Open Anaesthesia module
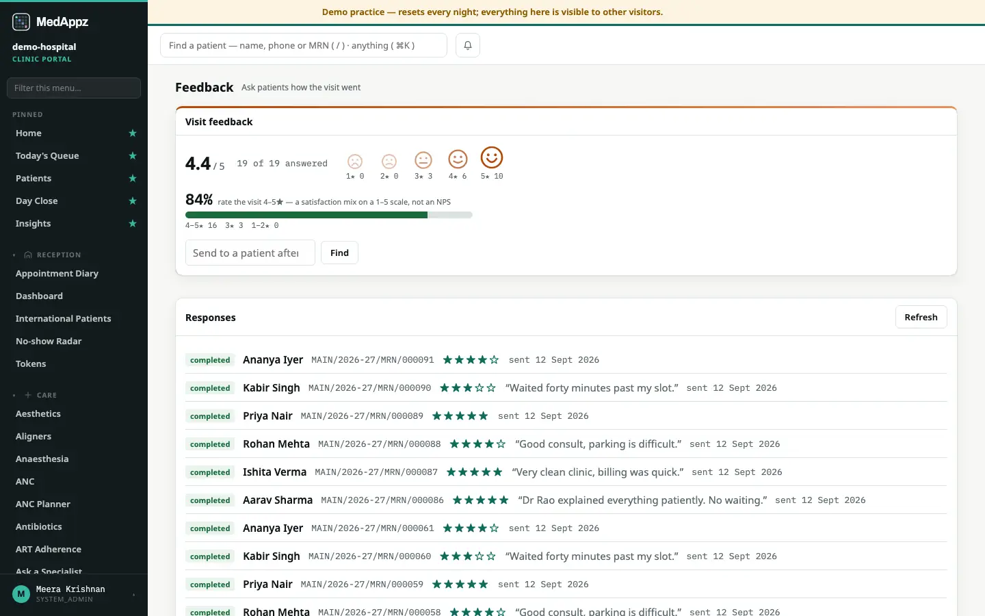 coord(42,459)
